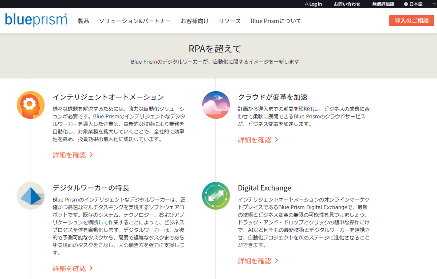
Task: Click 詳細を確認 under クラウドが変革を加速
Action: pyautogui.click(x=255, y=139)
